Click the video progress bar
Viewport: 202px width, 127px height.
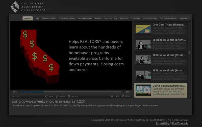pos(71,92)
